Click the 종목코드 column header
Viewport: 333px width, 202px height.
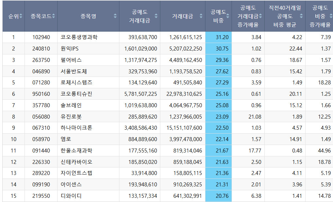[41, 16]
